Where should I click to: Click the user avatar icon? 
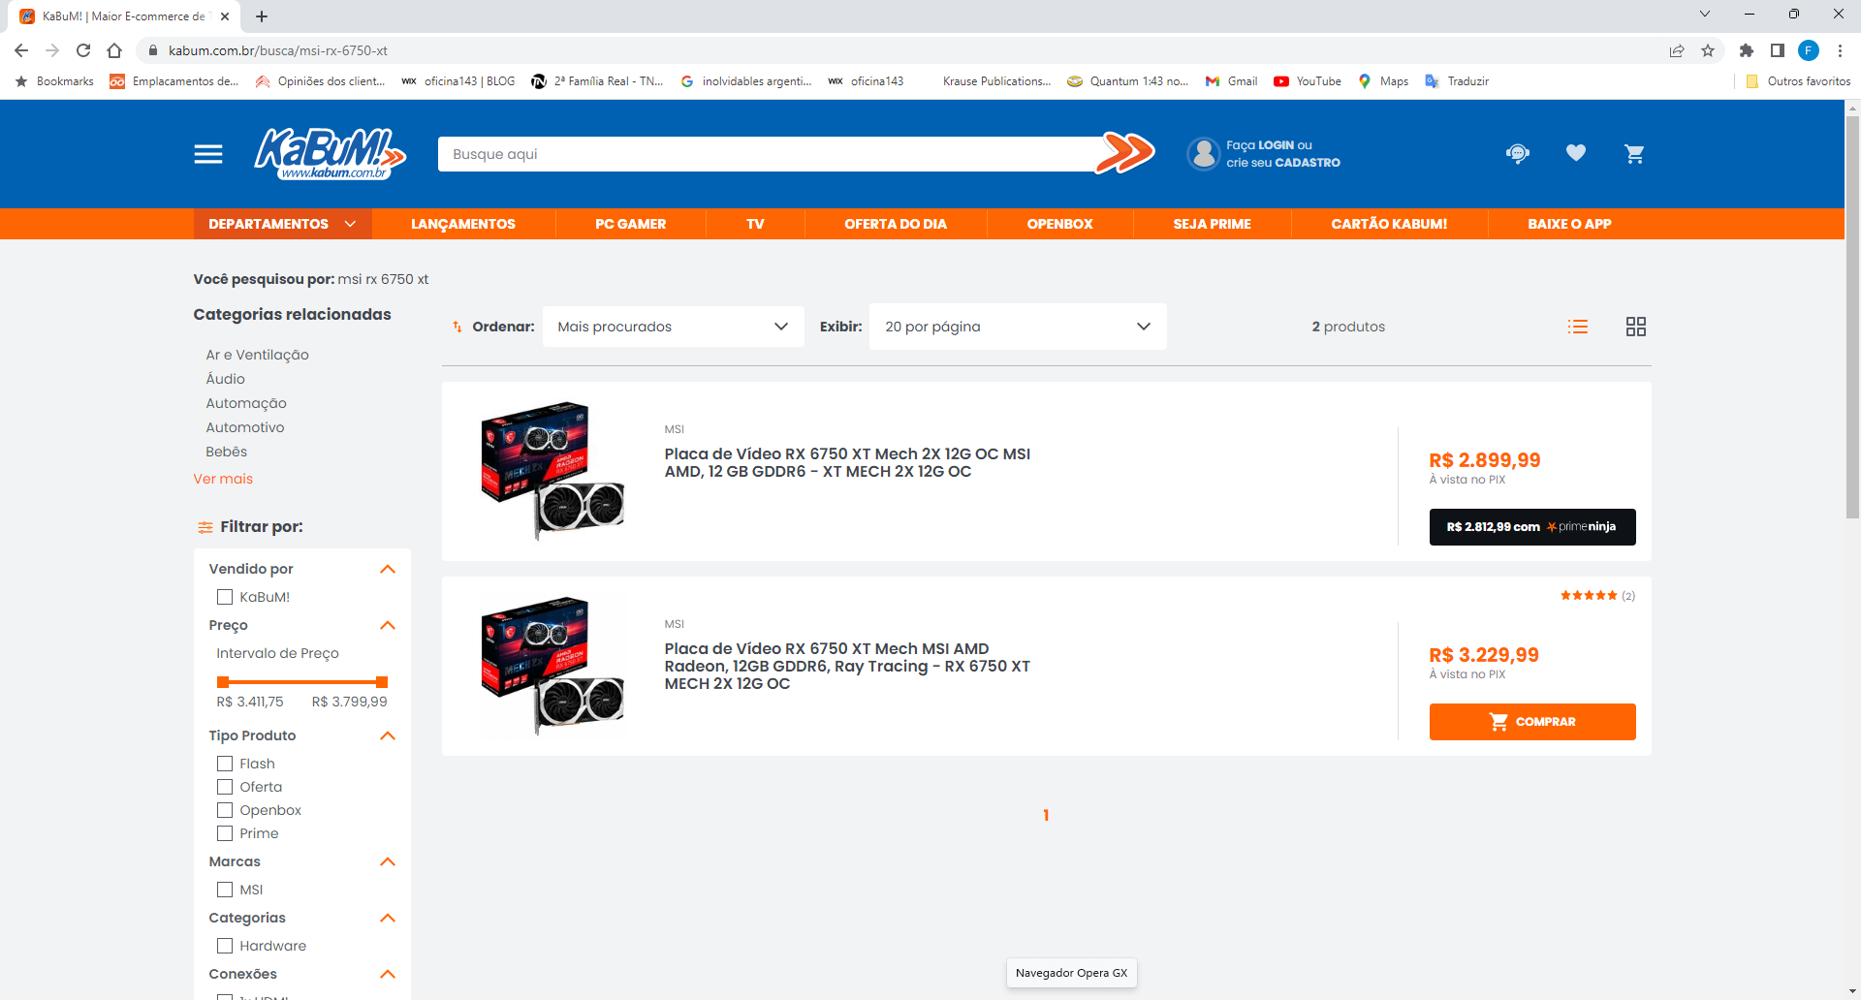pos(1203,153)
